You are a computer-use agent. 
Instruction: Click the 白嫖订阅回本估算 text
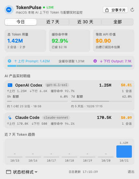coord(108,47)
